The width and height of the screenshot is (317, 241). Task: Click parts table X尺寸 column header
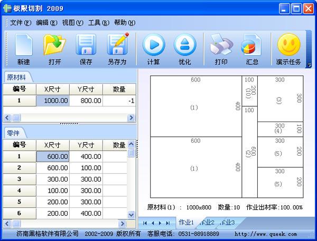(x=53, y=145)
